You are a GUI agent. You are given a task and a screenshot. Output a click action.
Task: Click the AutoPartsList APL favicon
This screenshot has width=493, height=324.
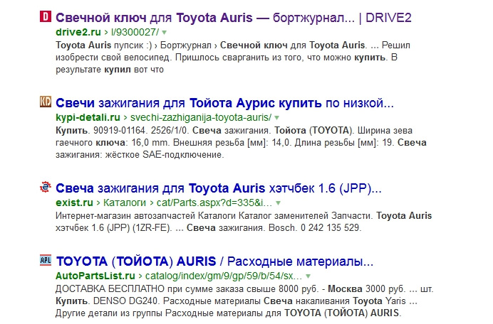tap(46, 260)
